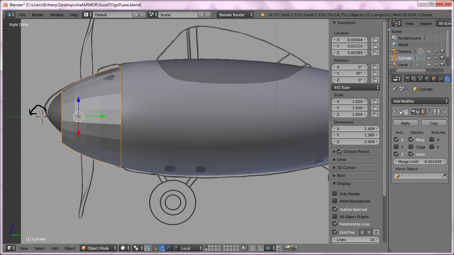
Task: Click the OpenGL render camera icon
Action: (x=287, y=248)
